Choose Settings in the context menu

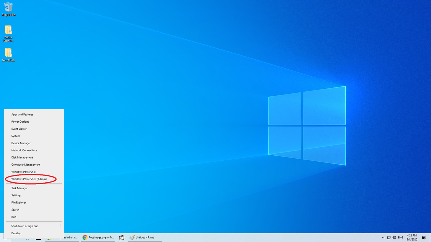click(34, 195)
